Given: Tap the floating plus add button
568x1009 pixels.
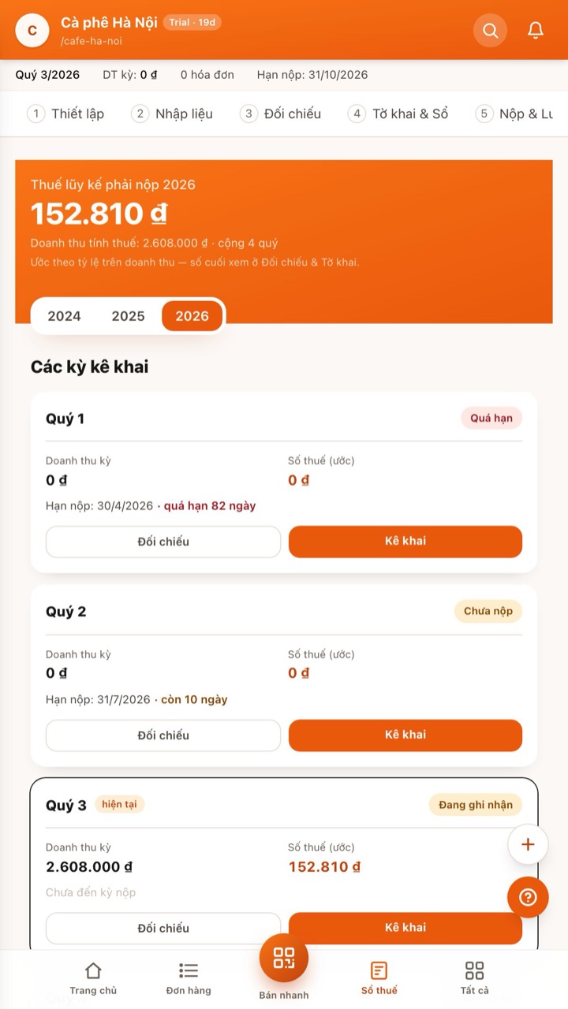Looking at the screenshot, I should pyautogui.click(x=528, y=845).
